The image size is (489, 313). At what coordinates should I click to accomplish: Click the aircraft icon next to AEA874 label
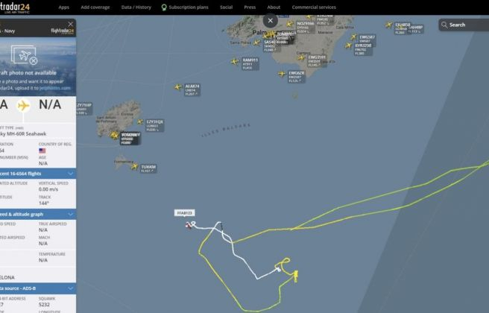click(x=177, y=87)
